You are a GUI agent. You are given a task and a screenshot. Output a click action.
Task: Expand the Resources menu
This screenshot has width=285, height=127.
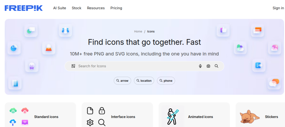coord(96,8)
